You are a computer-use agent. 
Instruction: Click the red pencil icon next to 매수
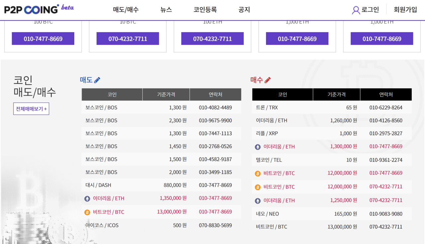tap(268, 80)
